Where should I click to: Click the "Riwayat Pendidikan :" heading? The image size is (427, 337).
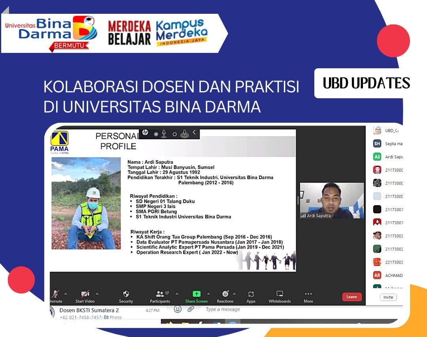point(153,196)
